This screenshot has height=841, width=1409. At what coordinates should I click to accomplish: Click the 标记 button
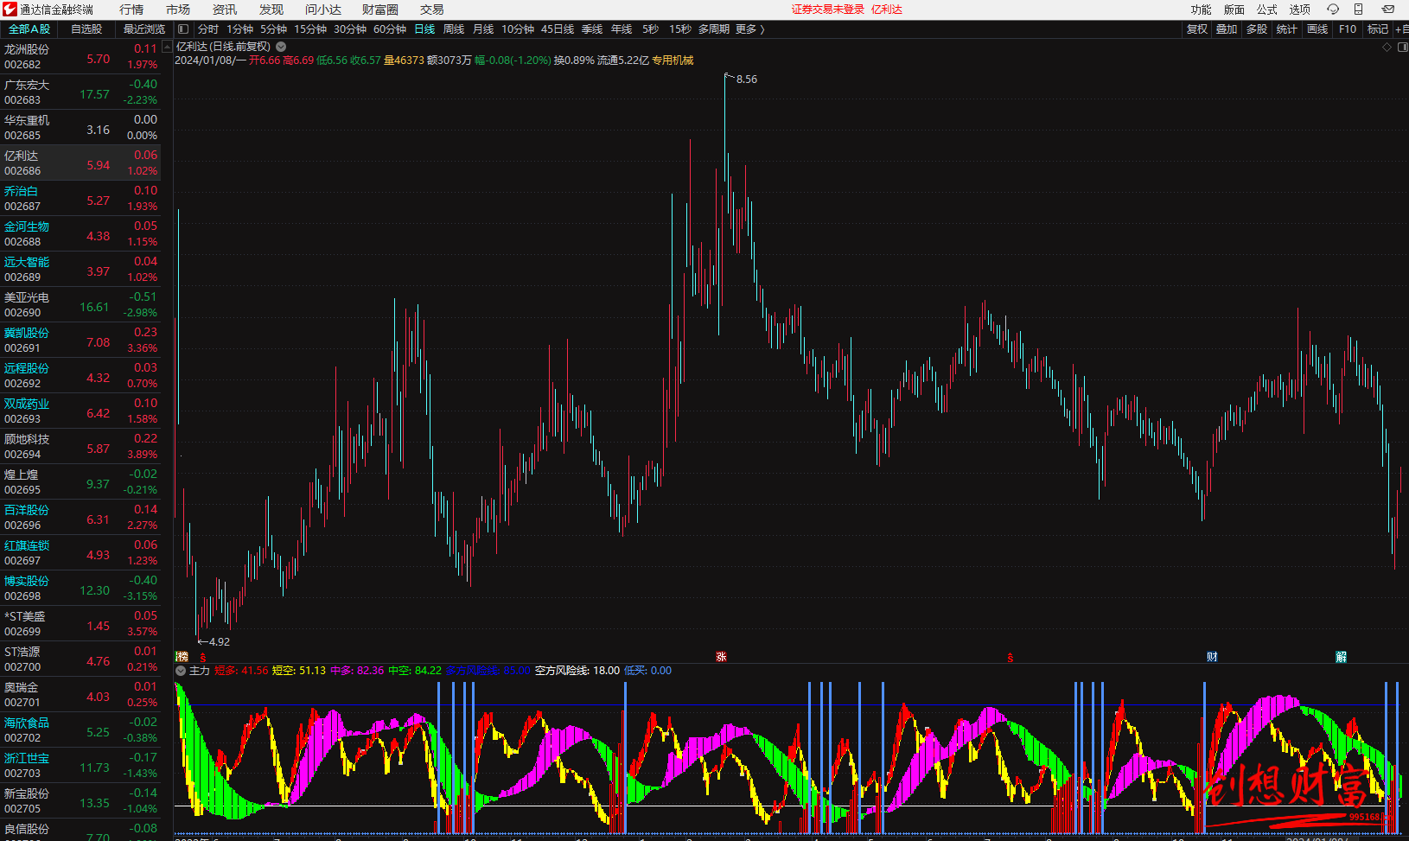pyautogui.click(x=1378, y=29)
